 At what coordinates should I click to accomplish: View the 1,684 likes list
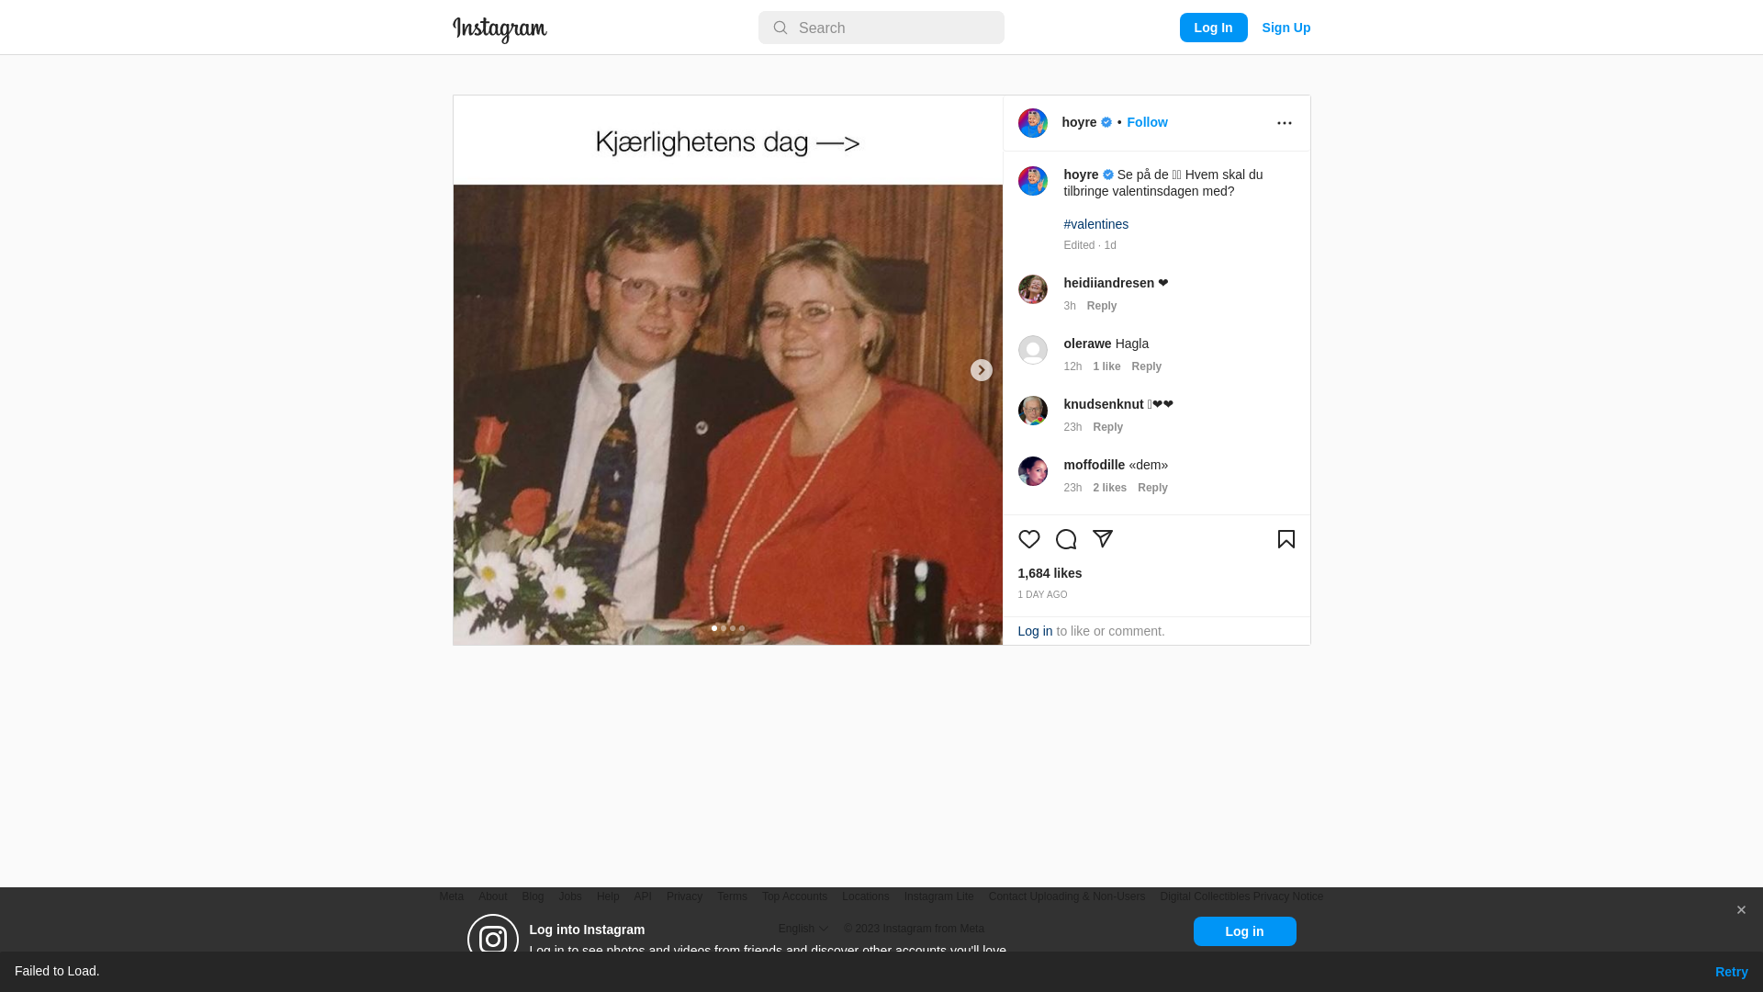1050,573
